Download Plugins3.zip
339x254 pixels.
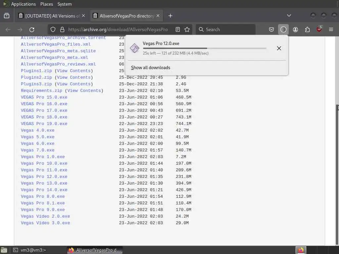pyautogui.click(x=36, y=84)
